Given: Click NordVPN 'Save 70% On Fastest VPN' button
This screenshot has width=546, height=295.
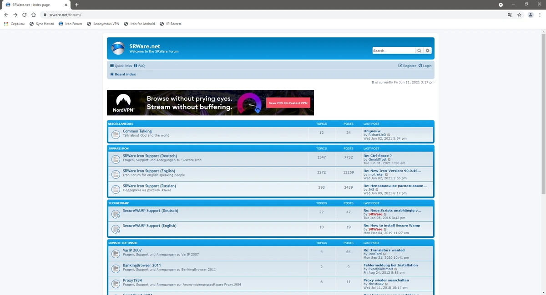Looking at the screenshot, I should [288, 103].
